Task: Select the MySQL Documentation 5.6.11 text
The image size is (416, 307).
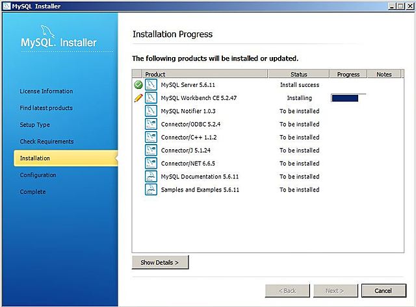Action: click(x=200, y=177)
